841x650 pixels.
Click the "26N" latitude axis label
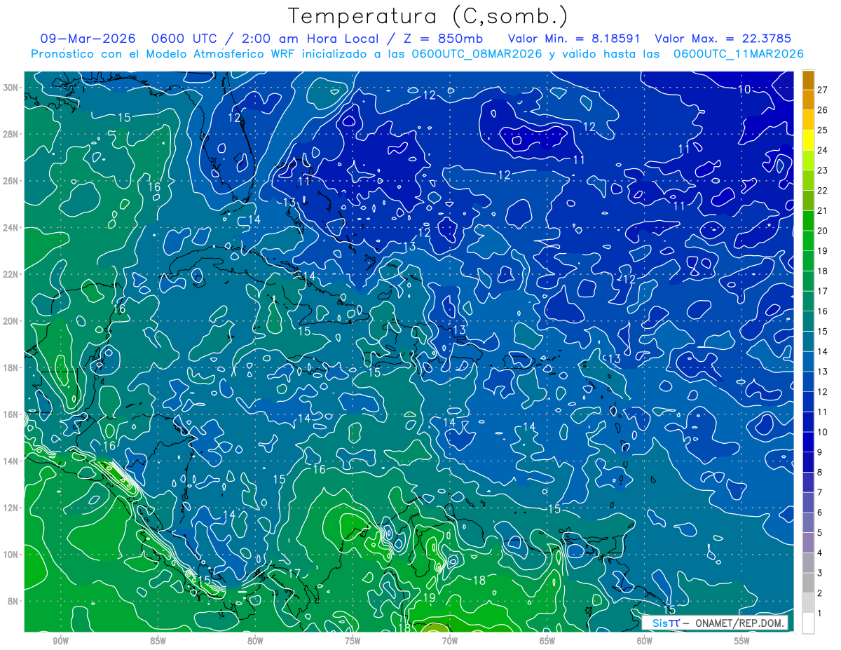(10, 181)
